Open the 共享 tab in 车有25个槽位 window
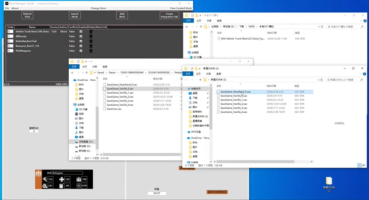 tap(209, 21)
